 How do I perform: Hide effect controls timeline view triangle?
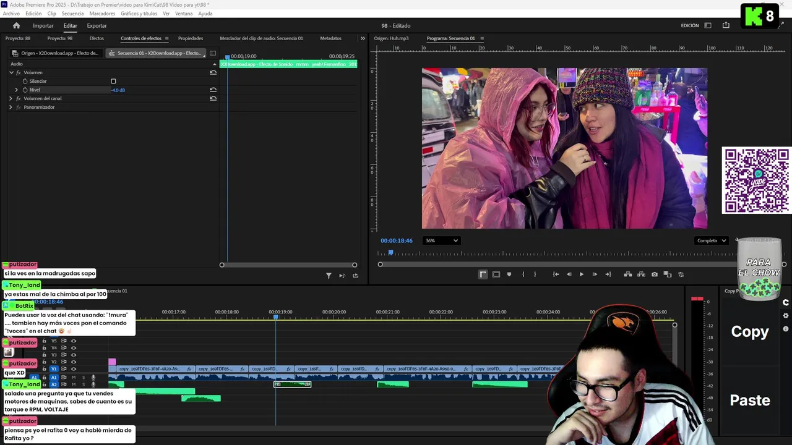coord(215,64)
